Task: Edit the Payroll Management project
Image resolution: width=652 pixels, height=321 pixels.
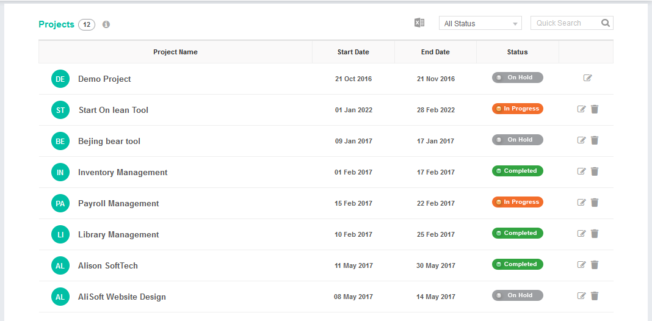Action: pyautogui.click(x=581, y=203)
